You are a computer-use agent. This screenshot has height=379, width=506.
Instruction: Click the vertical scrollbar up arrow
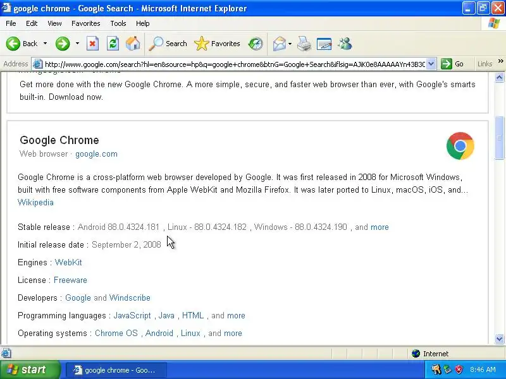(499, 77)
